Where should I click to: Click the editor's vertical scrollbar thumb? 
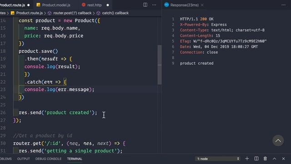tap(160, 65)
